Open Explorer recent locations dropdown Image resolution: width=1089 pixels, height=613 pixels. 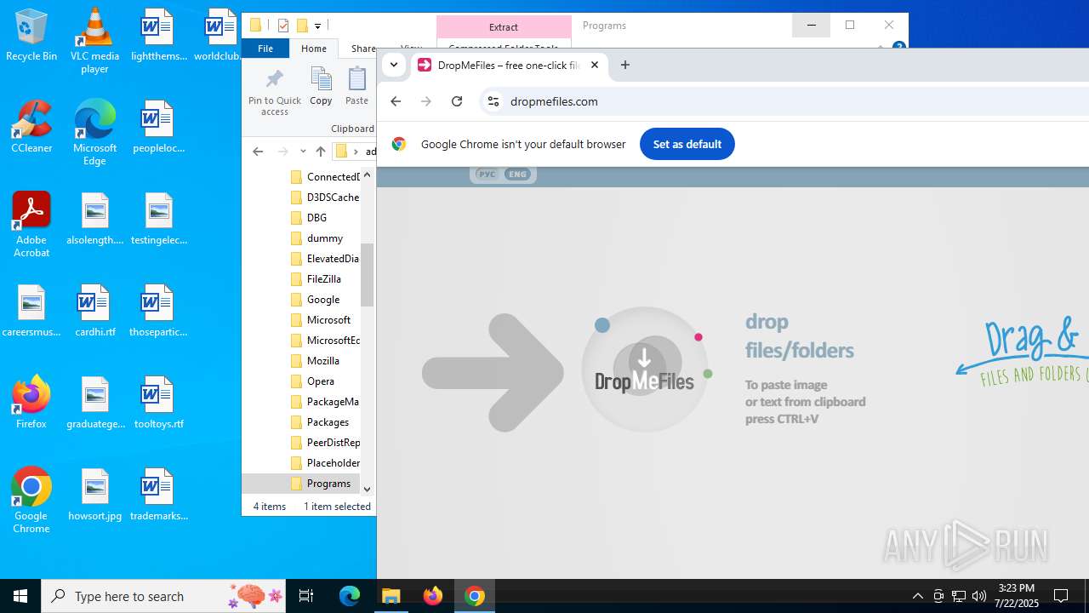coord(303,152)
